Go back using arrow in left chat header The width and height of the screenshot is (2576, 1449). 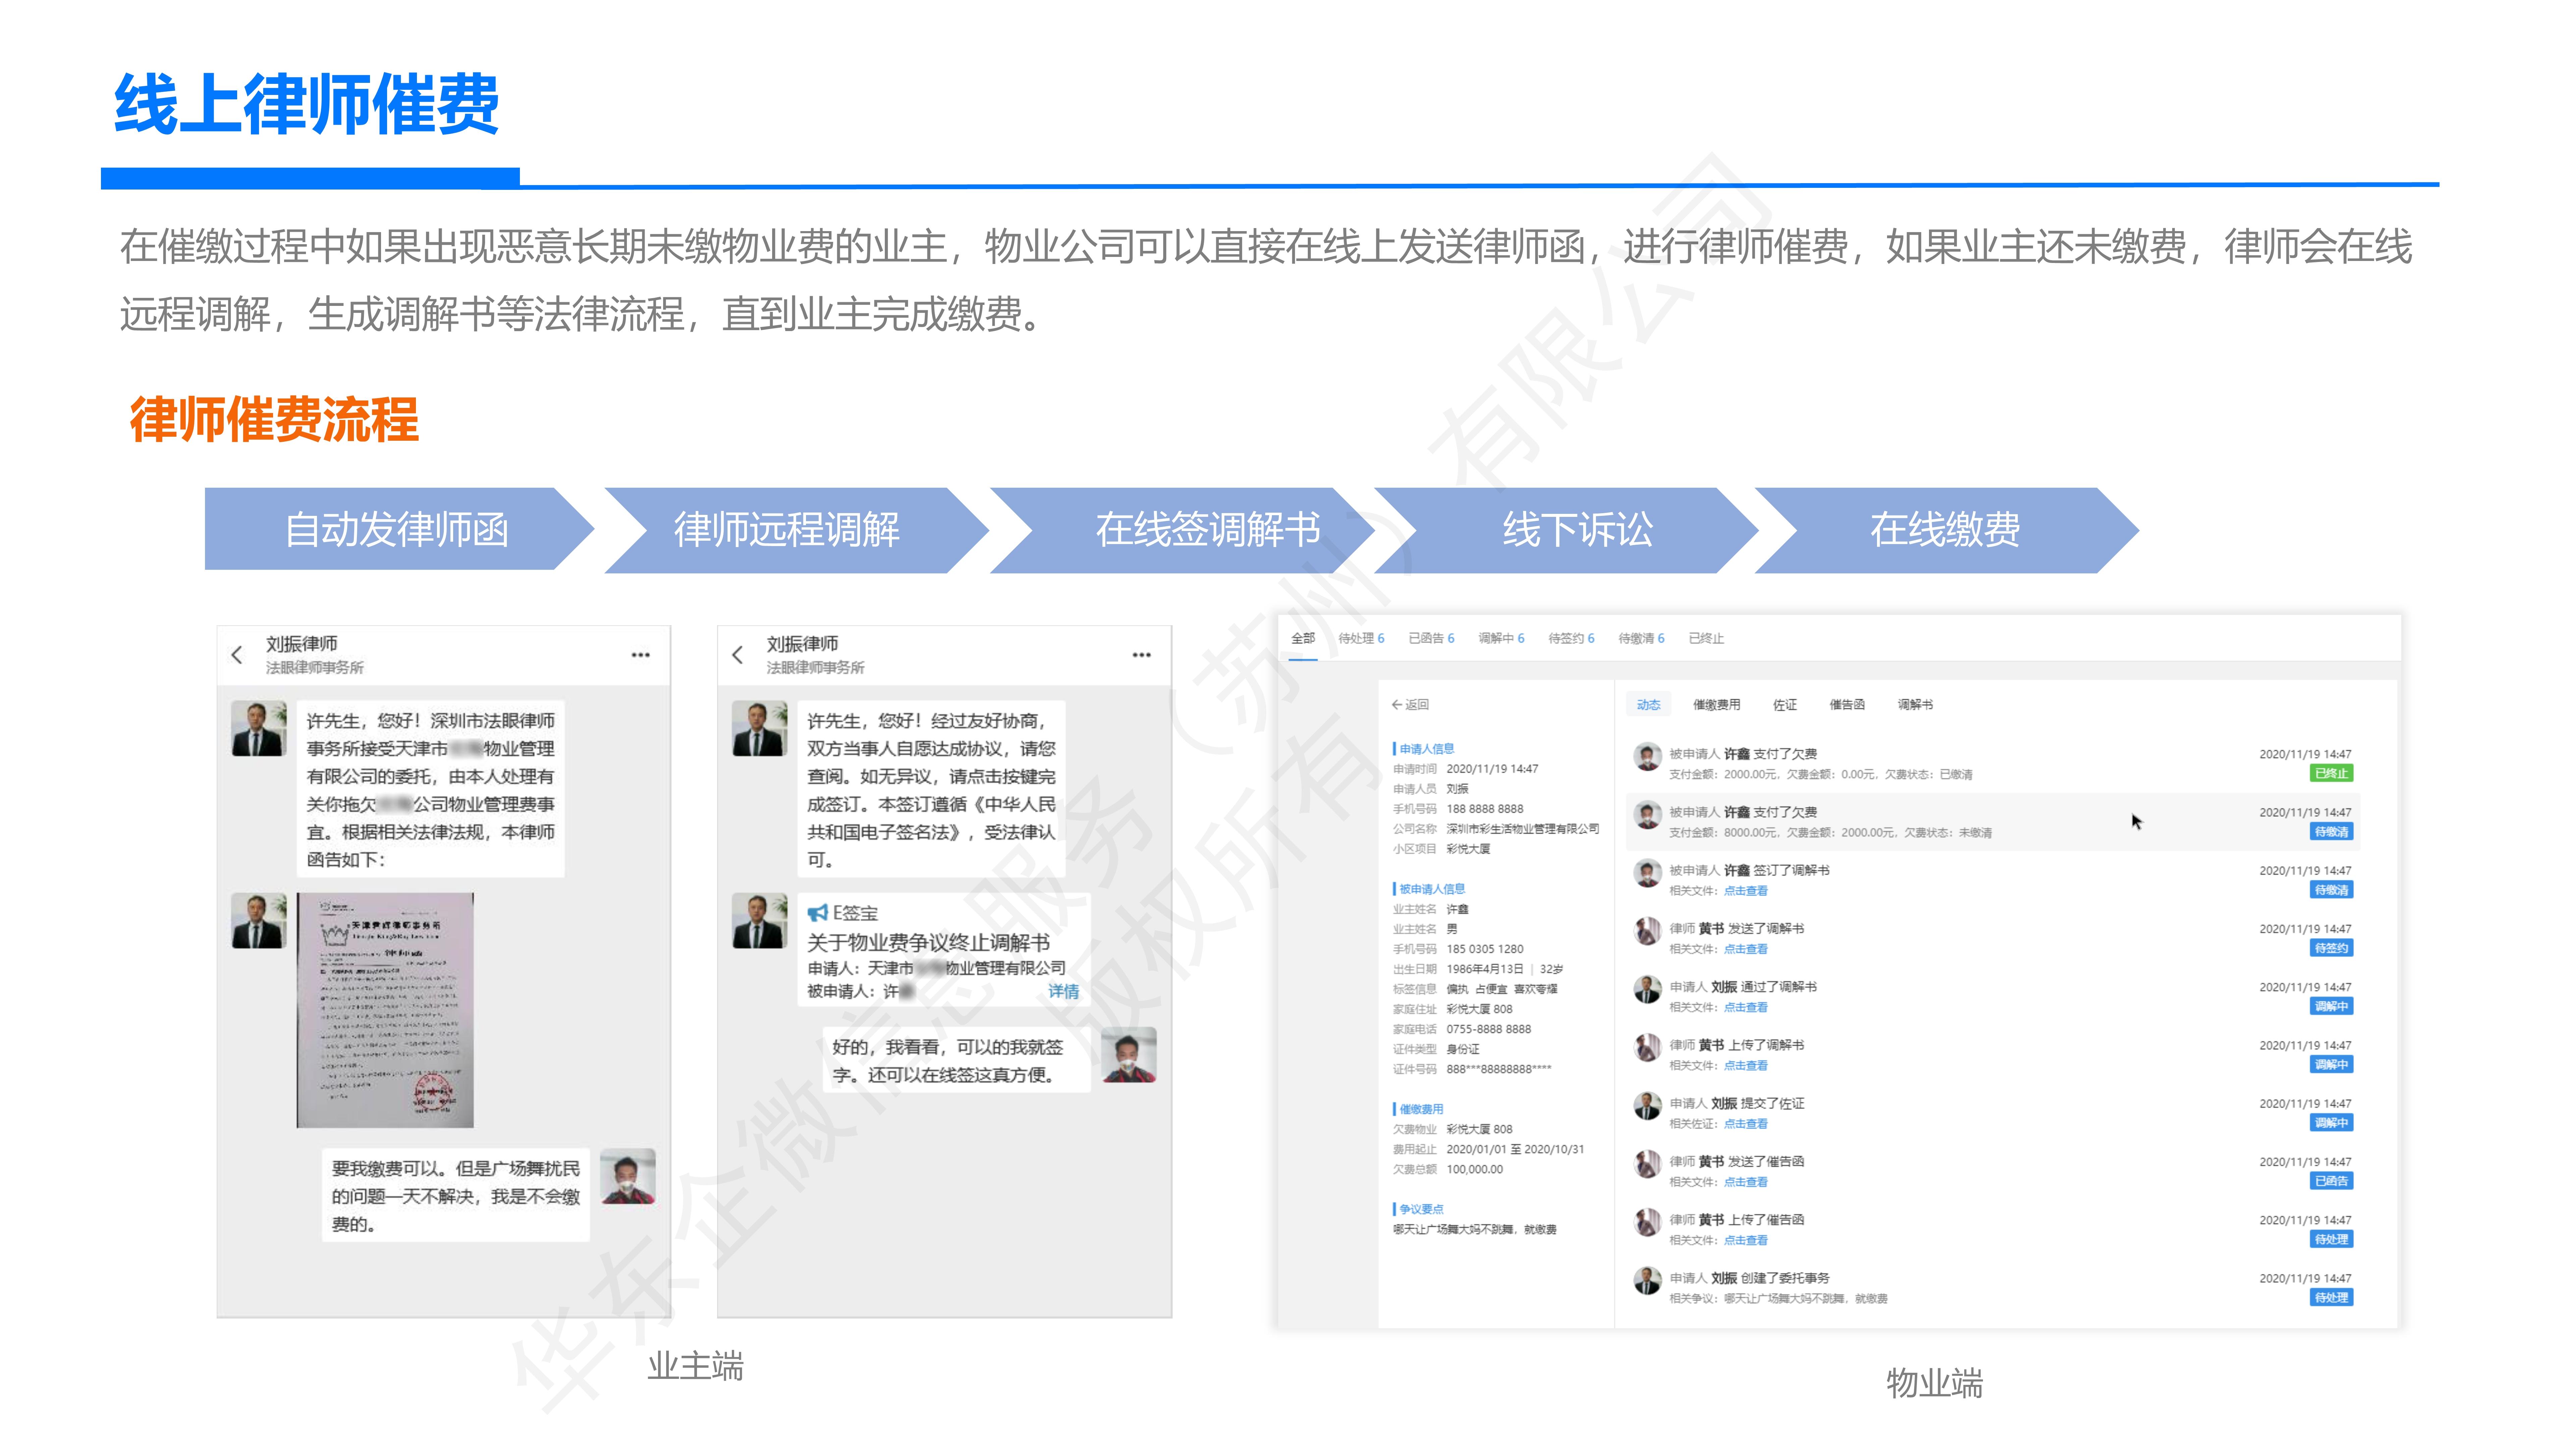pyautogui.click(x=237, y=655)
